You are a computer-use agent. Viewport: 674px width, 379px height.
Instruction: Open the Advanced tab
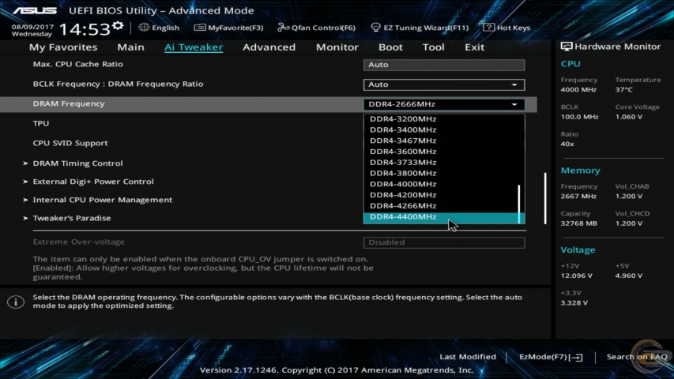click(269, 47)
